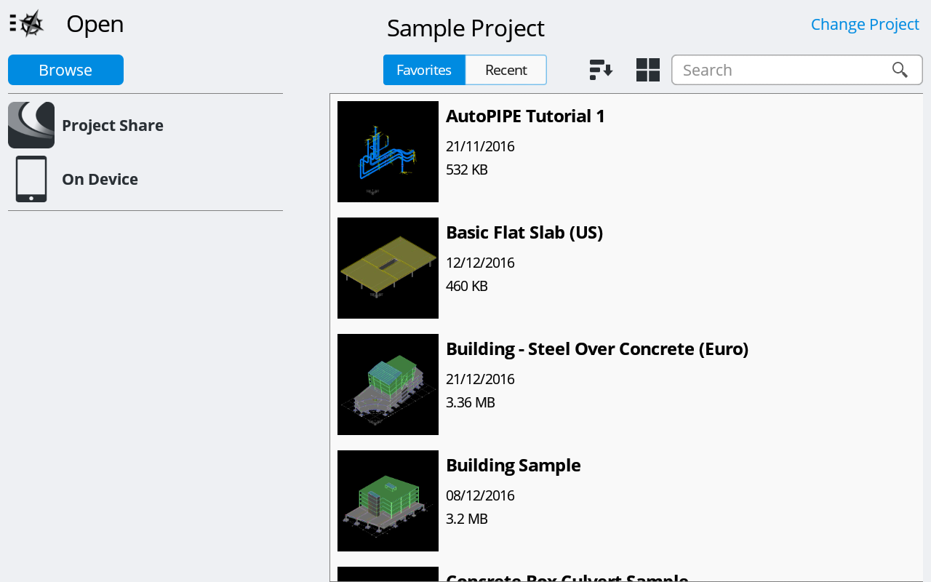Viewport: 931px width, 582px height.
Task: Open the Building Sample thumbnail
Action: [388, 501]
